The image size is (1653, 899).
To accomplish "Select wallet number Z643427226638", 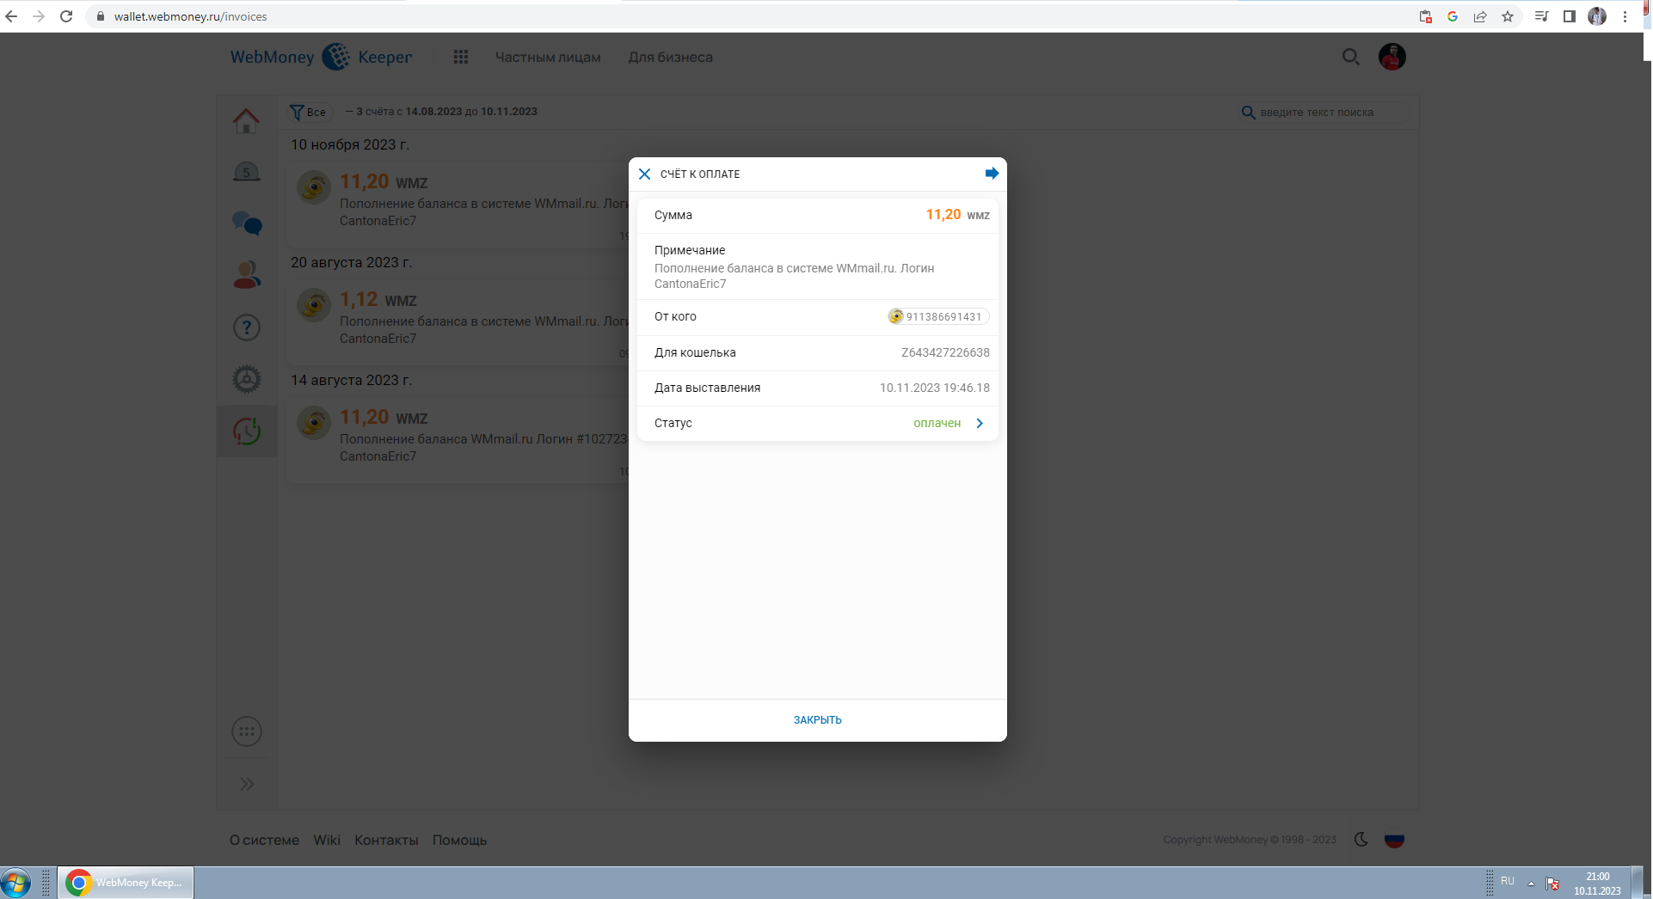I will [945, 352].
